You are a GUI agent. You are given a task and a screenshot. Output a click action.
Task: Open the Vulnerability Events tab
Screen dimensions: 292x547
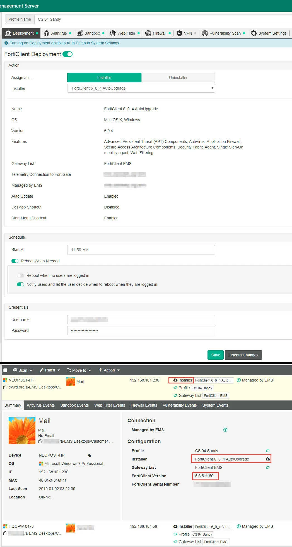click(180, 405)
